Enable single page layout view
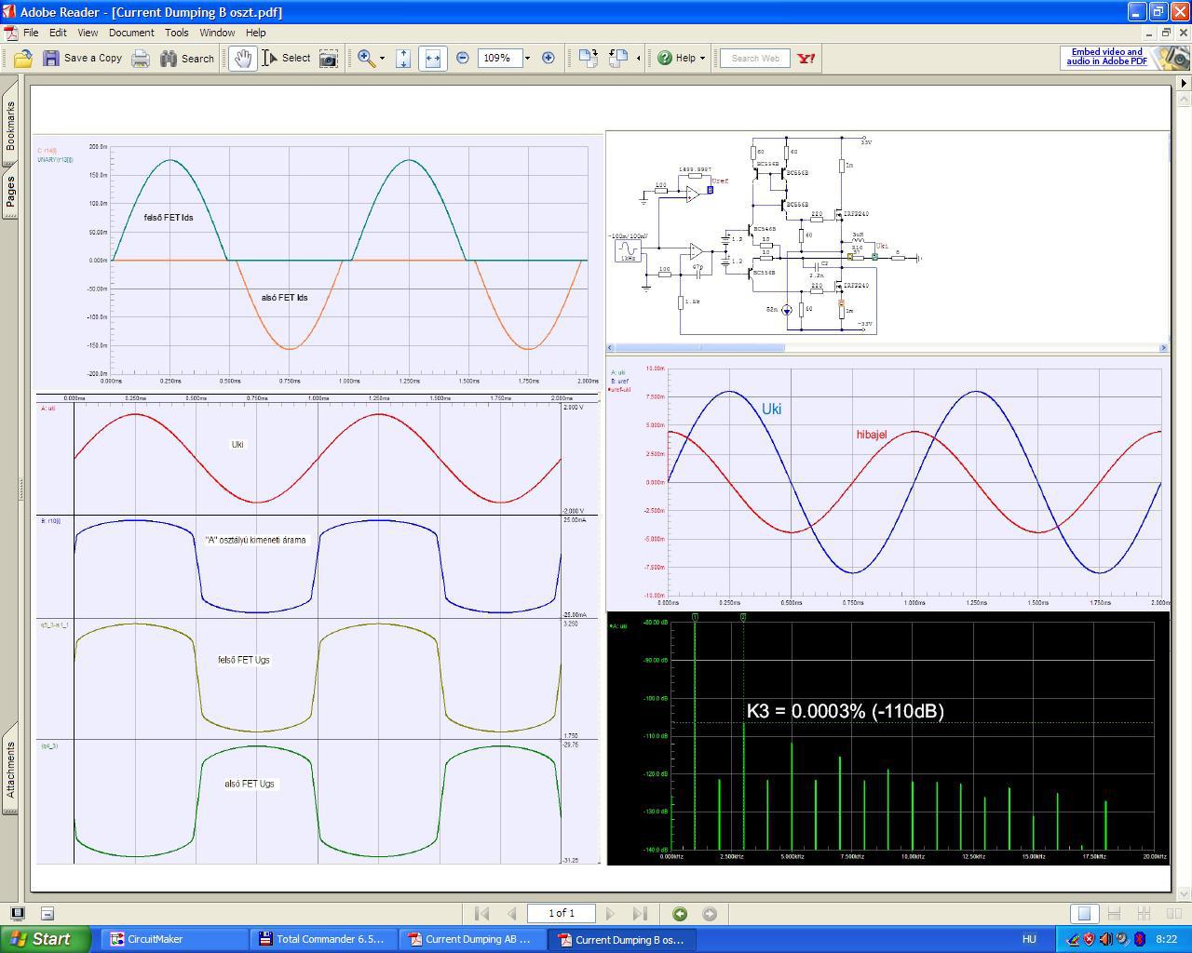 pyautogui.click(x=1083, y=914)
